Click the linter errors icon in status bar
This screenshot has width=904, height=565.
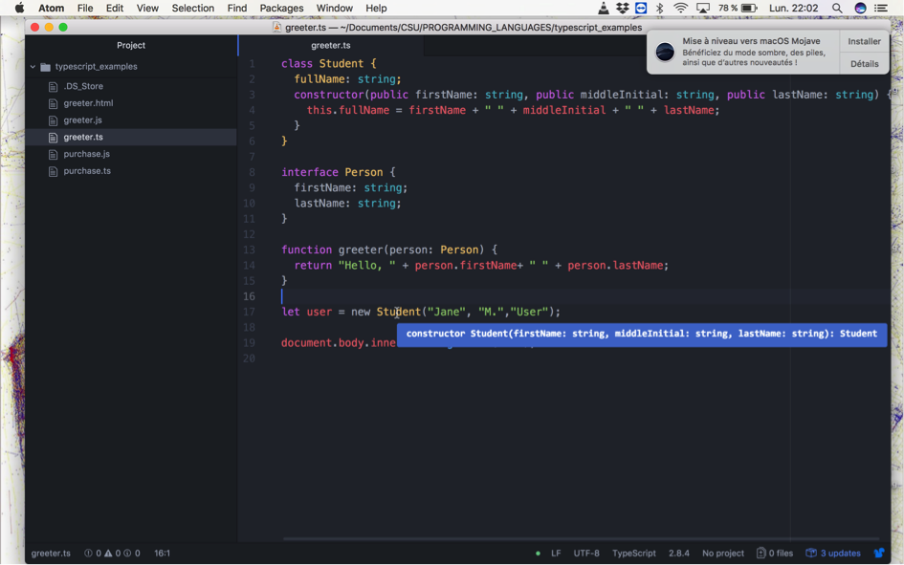click(x=88, y=553)
